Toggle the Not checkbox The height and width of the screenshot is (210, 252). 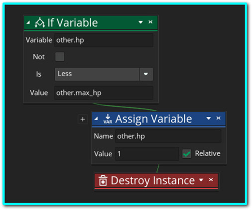coord(60,57)
